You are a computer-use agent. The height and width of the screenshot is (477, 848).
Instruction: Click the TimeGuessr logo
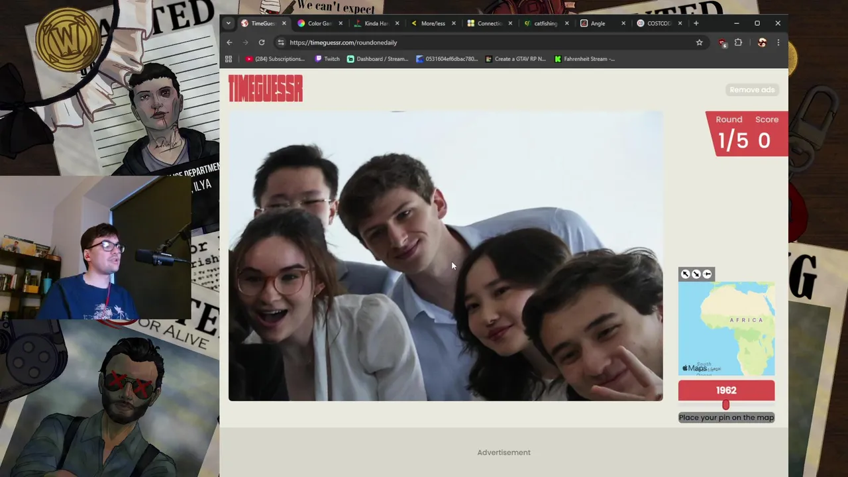click(x=266, y=88)
